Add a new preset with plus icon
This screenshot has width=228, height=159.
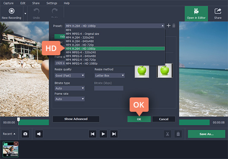168,26
